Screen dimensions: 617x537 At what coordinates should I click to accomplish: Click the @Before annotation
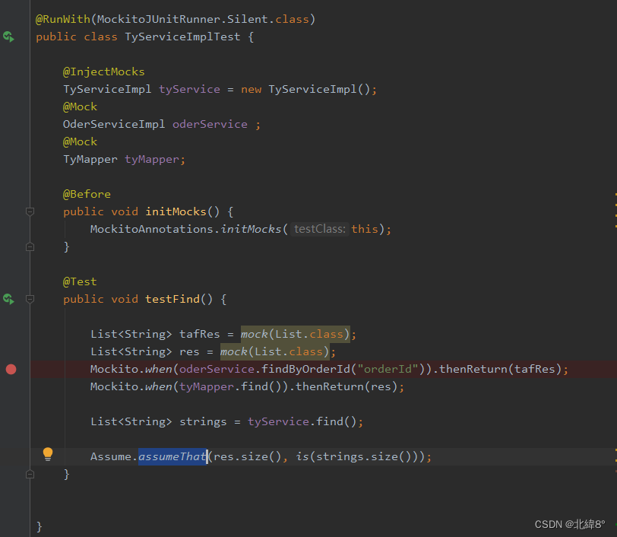coord(87,194)
